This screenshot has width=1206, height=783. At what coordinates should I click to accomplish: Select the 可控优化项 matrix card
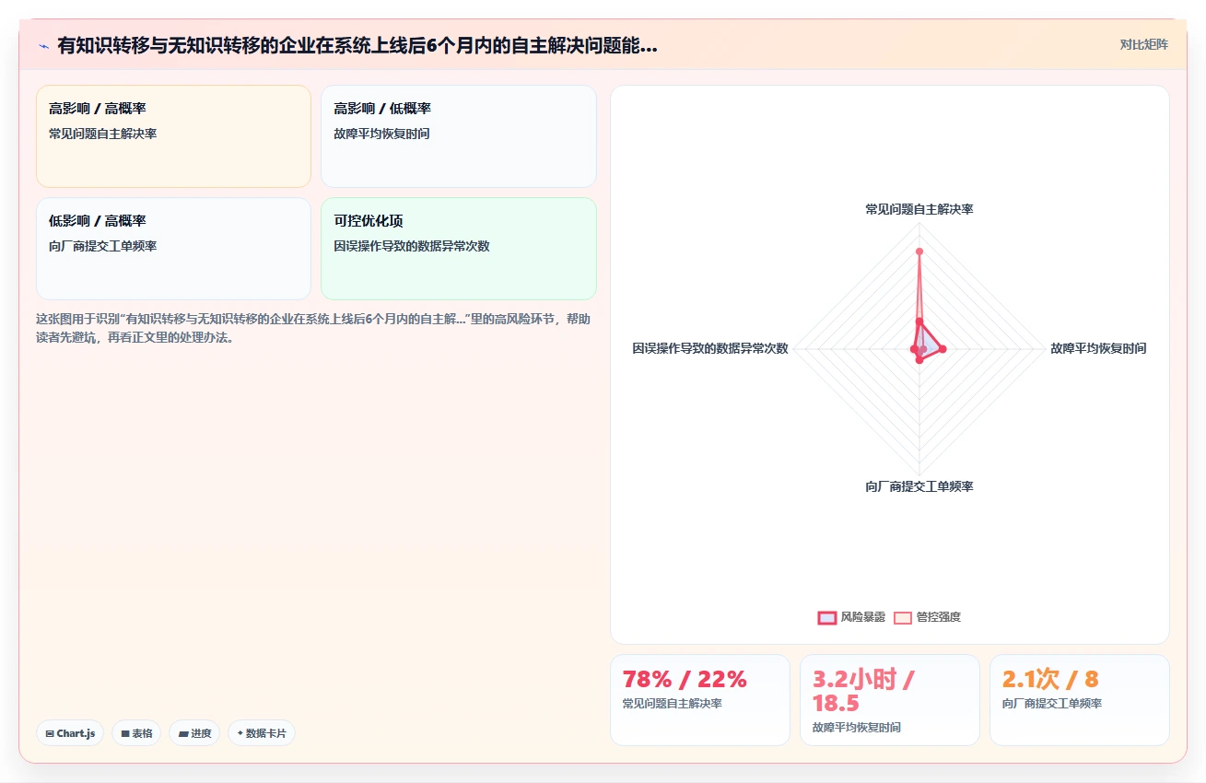click(458, 249)
